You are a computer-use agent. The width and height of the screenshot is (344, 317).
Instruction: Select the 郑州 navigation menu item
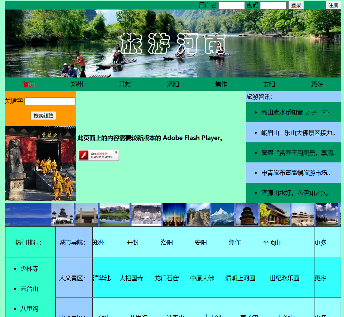(x=77, y=84)
